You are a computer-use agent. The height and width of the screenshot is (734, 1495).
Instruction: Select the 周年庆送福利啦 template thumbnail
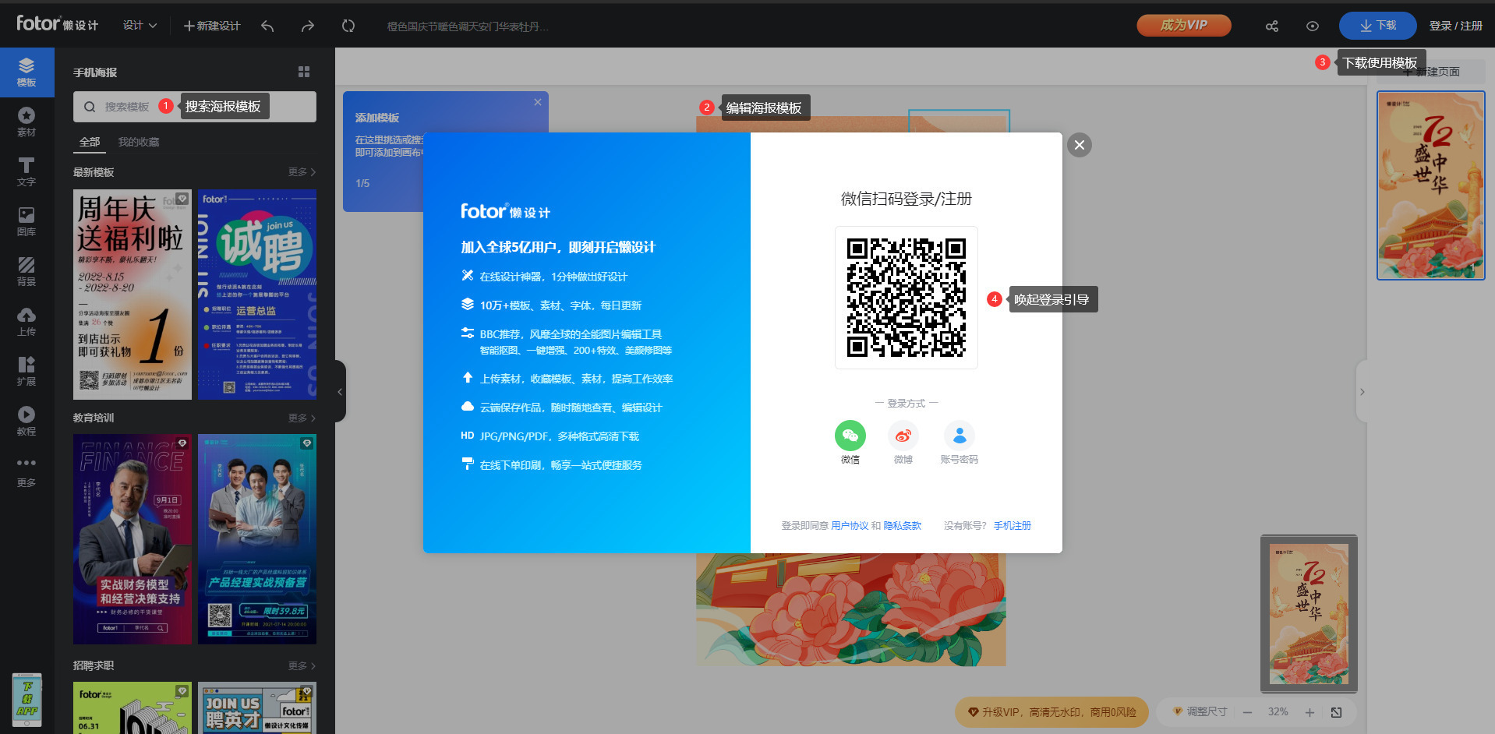133,295
